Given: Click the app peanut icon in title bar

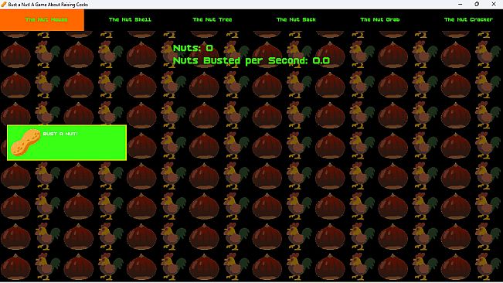Looking at the screenshot, I should coord(4,4).
